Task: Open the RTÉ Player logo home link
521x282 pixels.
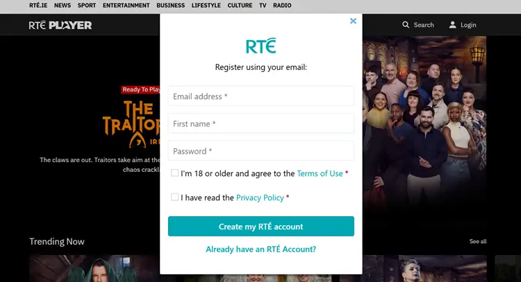Action: click(x=60, y=25)
